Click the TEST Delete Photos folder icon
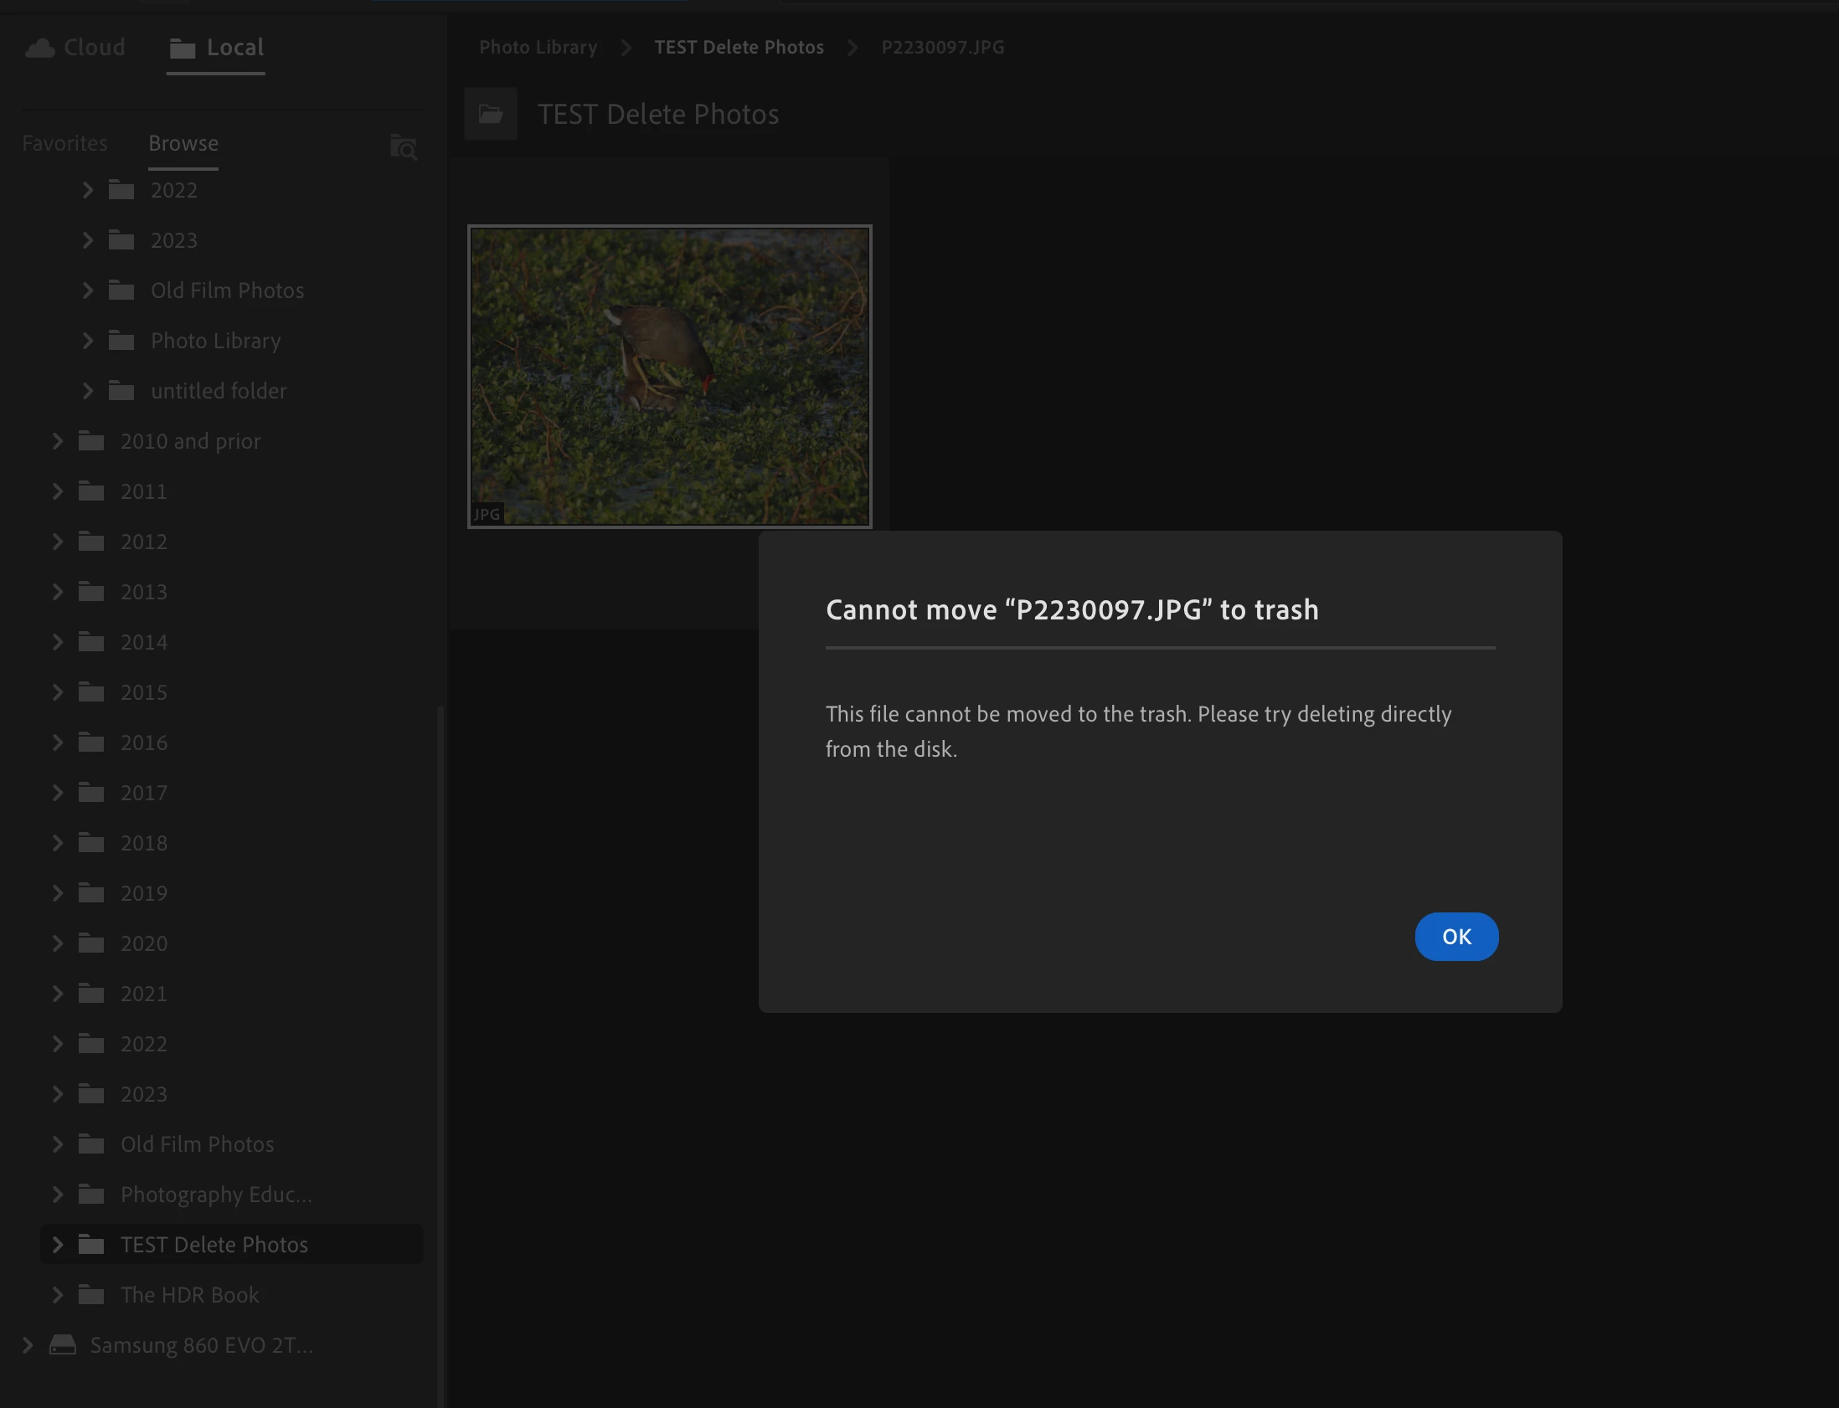Viewport: 1839px width, 1408px height. [x=91, y=1245]
